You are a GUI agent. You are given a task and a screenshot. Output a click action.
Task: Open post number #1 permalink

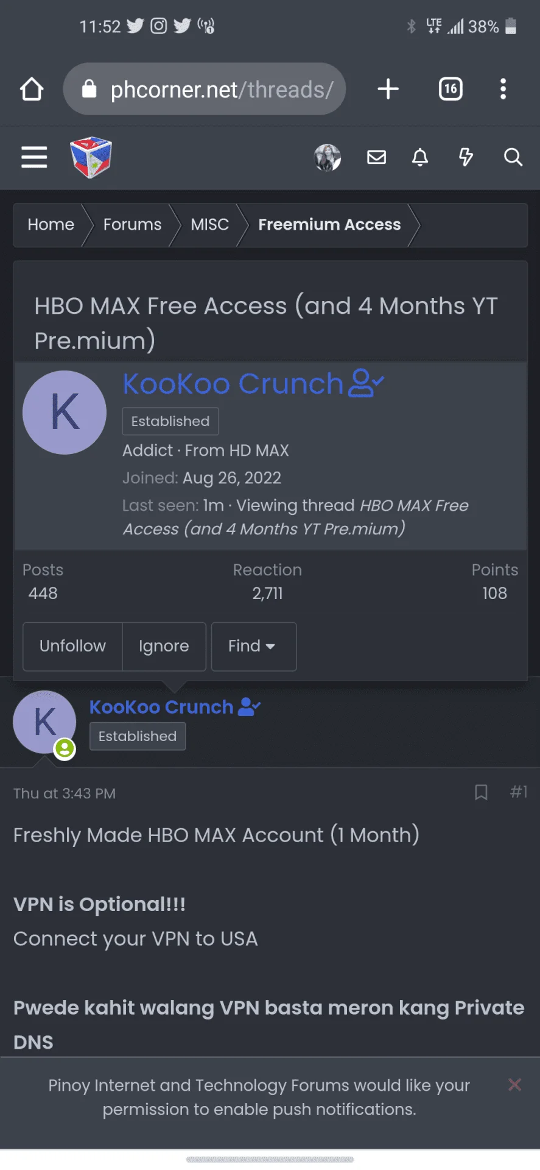[x=518, y=792]
